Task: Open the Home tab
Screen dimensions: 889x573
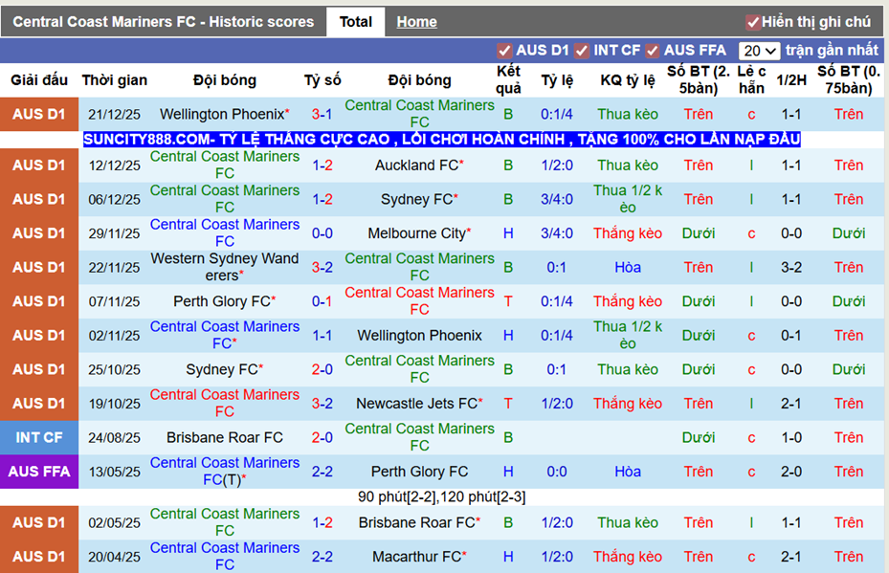Action: (x=416, y=22)
